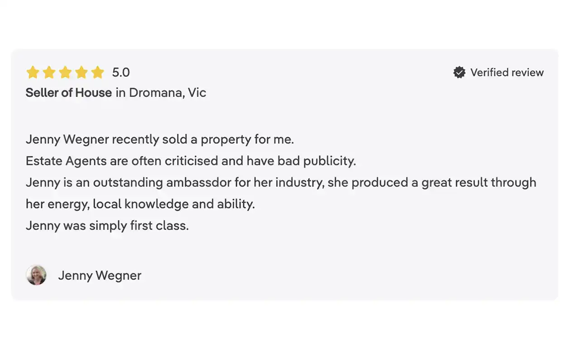Click the line 'her energy, local knowledge and ability'

click(140, 204)
